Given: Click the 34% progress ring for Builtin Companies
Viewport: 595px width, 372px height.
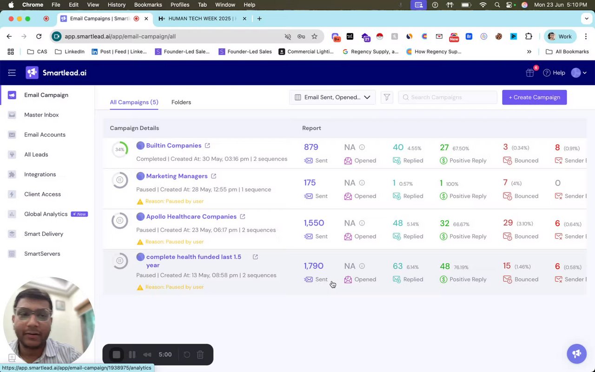Looking at the screenshot, I should click(120, 149).
